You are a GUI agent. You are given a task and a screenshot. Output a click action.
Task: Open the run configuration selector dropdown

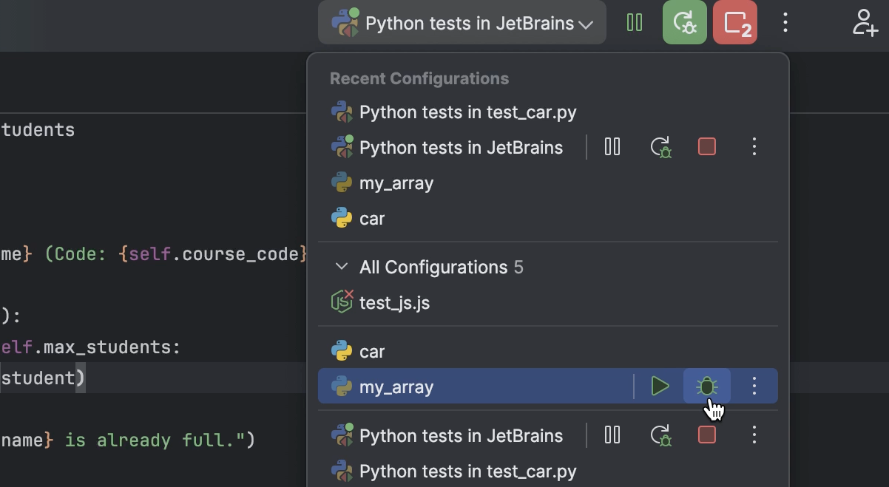click(462, 22)
